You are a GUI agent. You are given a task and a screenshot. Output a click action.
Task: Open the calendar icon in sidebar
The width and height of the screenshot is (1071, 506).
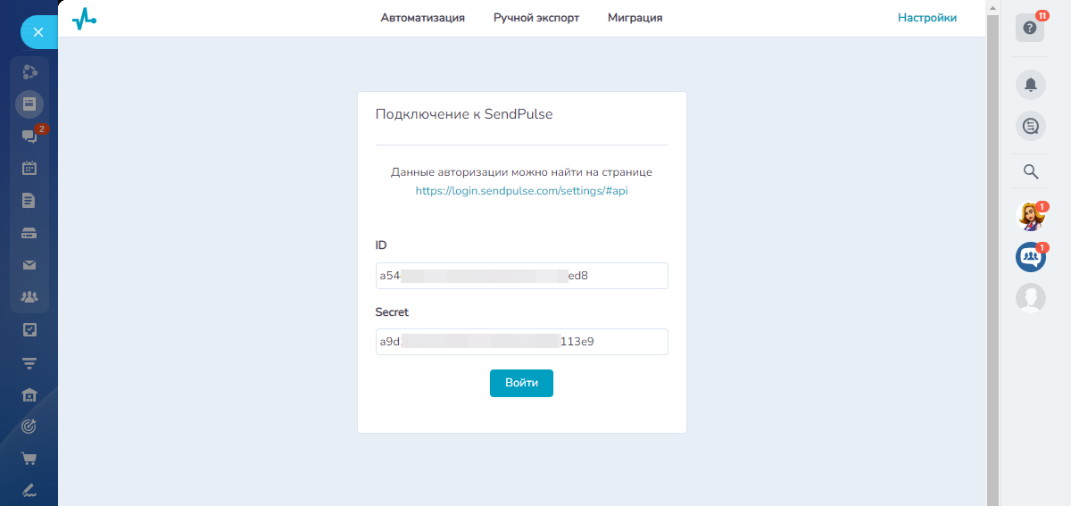(29, 168)
